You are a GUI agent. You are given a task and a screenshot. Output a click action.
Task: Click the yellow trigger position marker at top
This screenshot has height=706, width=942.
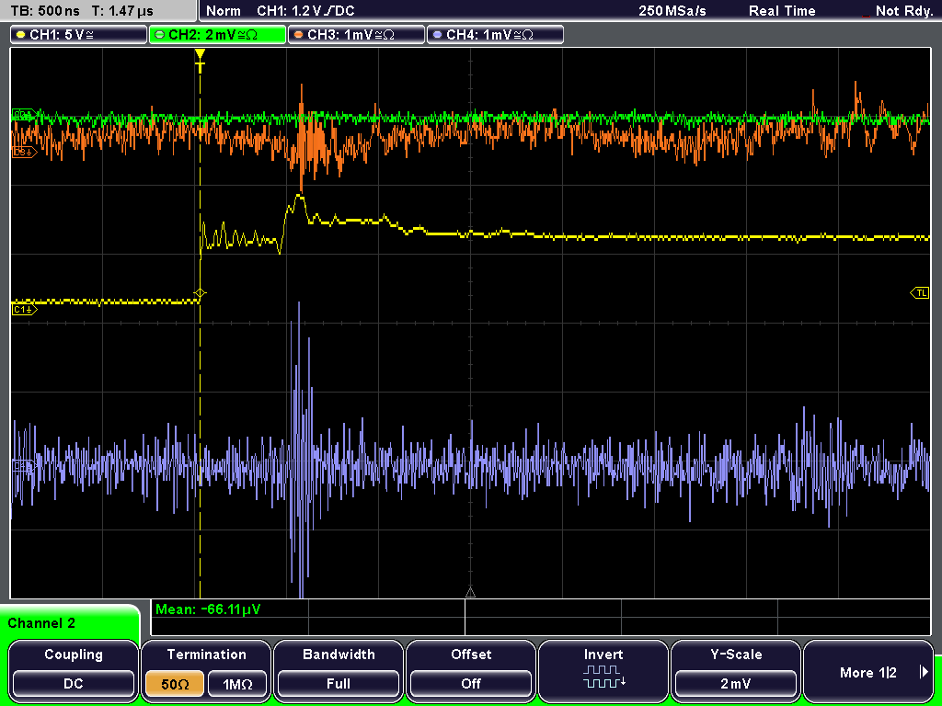(200, 60)
